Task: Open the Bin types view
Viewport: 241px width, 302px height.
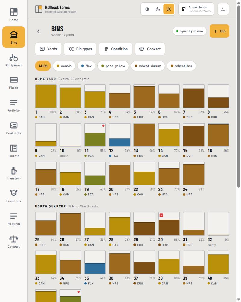Action: coord(80,49)
